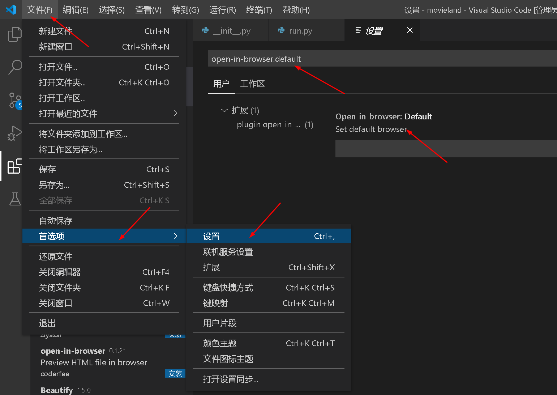Expand 打开最近的文件 submenu

(x=104, y=114)
